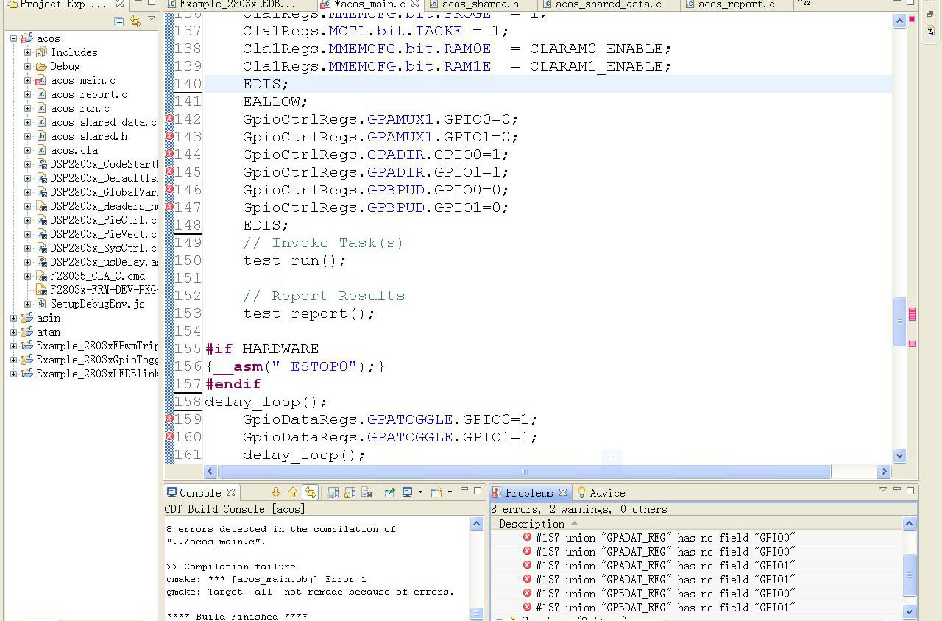The height and width of the screenshot is (621, 942).
Task: Switch to Example_2803xLEDB editor tab
Action: tap(237, 4)
